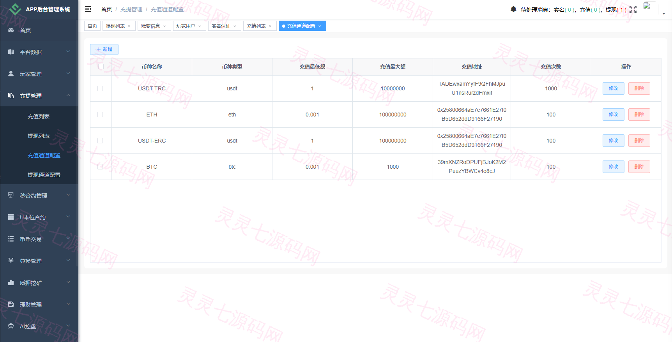Switch to the 玩家用户 tab

[189, 26]
